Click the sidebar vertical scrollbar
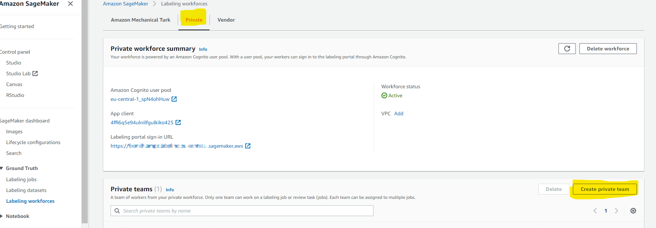The width and height of the screenshot is (656, 228). pyautogui.click(x=85, y=112)
